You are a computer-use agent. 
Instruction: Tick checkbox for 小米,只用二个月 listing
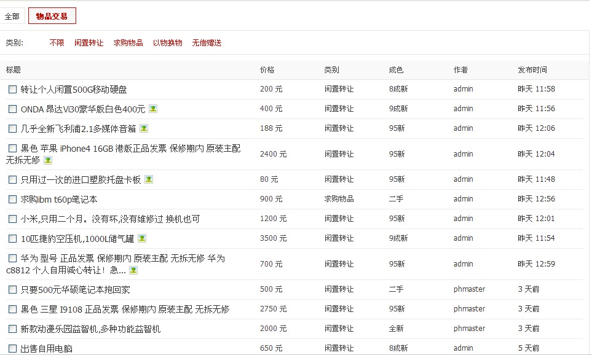pyautogui.click(x=12, y=219)
